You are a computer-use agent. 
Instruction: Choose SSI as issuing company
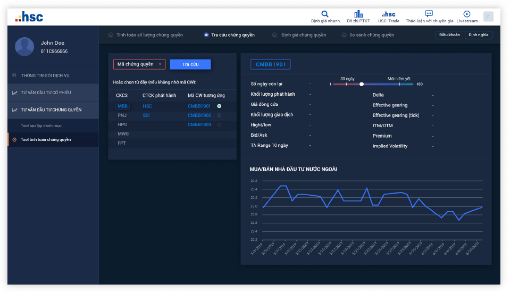[146, 115]
